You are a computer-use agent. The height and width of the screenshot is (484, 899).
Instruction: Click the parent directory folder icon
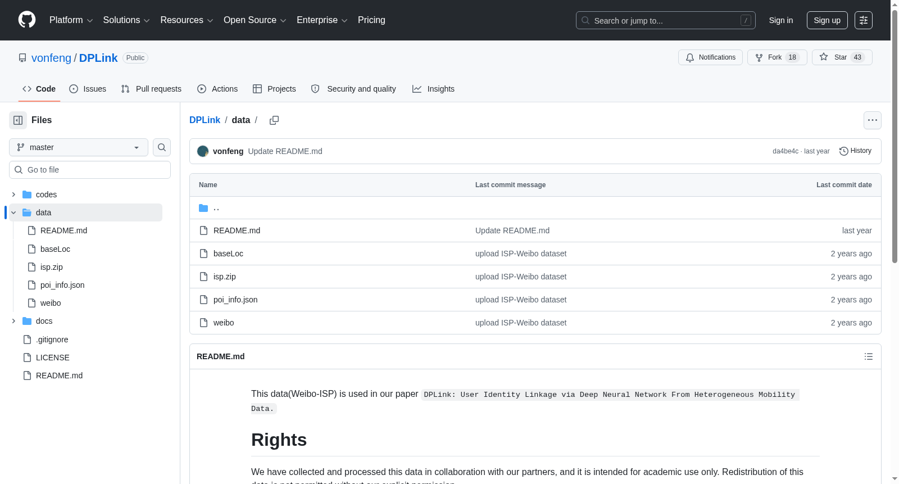pyautogui.click(x=203, y=208)
